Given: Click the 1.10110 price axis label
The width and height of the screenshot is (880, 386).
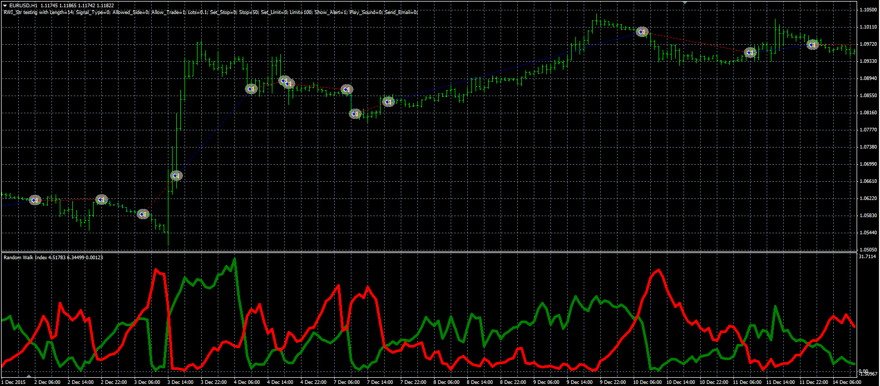Looking at the screenshot, I should point(868,27).
